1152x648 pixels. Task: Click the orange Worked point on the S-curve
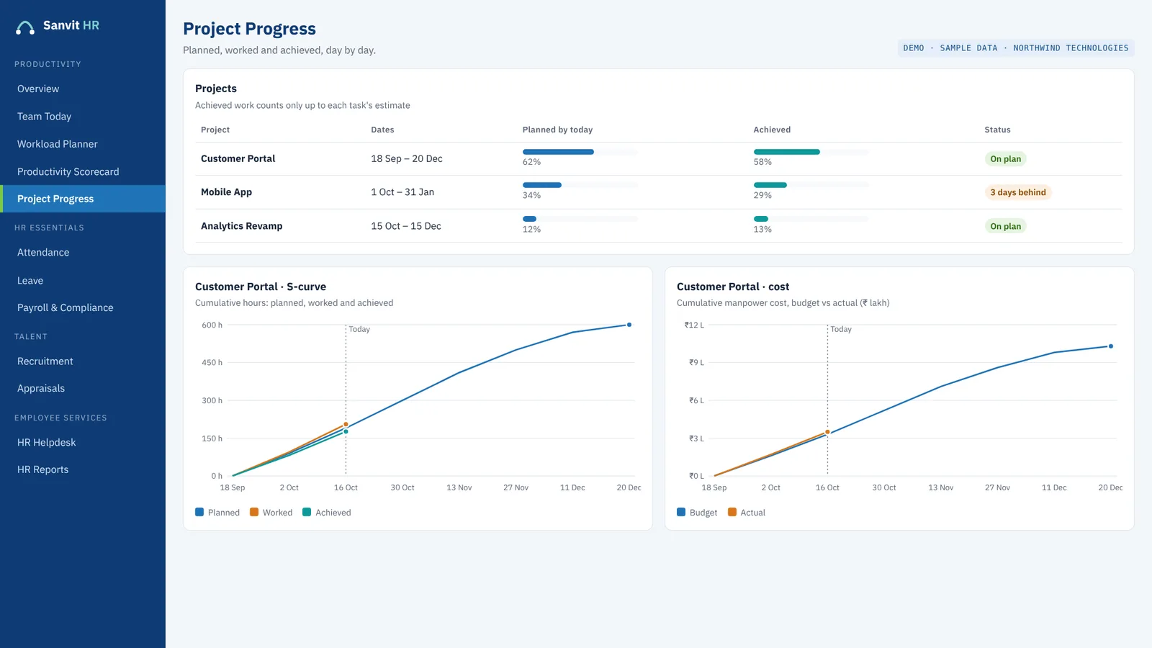[346, 425]
